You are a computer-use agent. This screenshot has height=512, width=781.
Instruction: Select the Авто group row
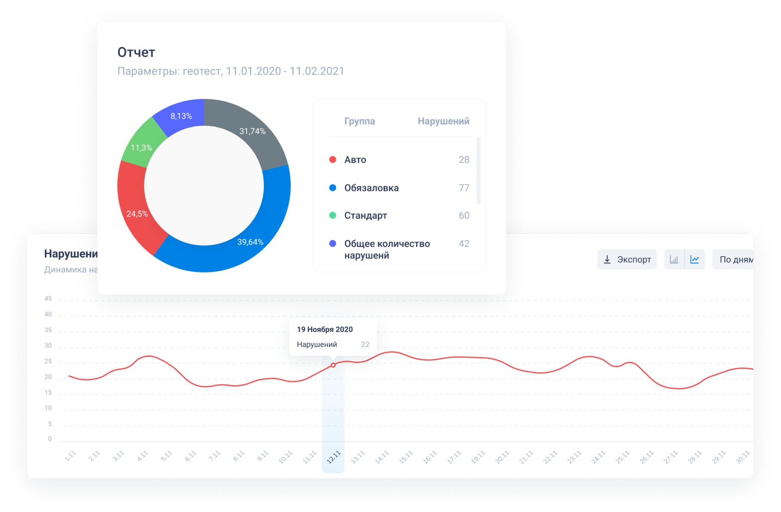click(x=399, y=159)
